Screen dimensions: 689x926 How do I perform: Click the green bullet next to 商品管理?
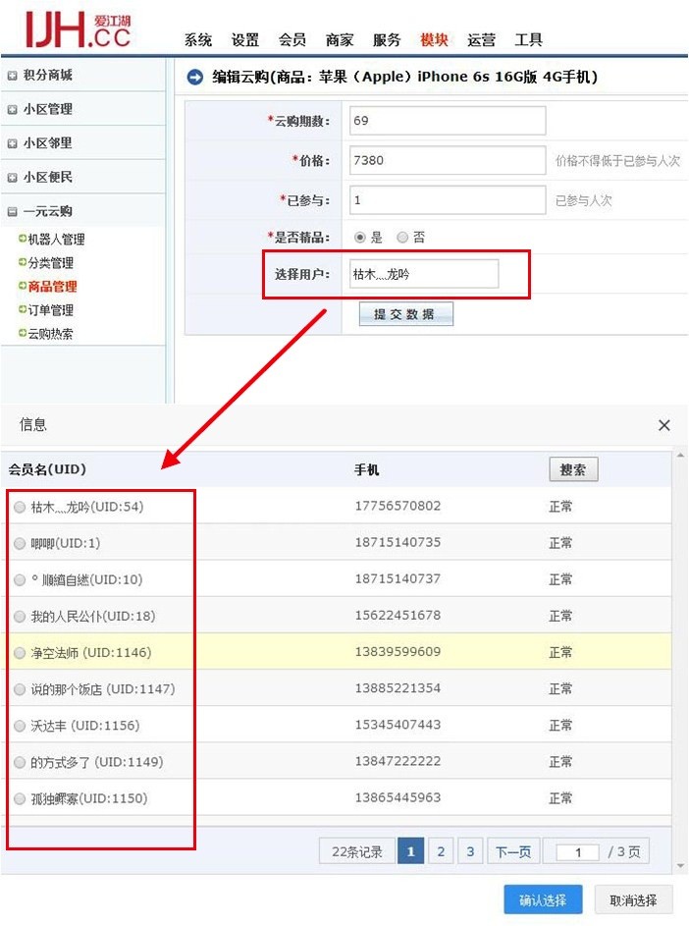tap(23, 286)
